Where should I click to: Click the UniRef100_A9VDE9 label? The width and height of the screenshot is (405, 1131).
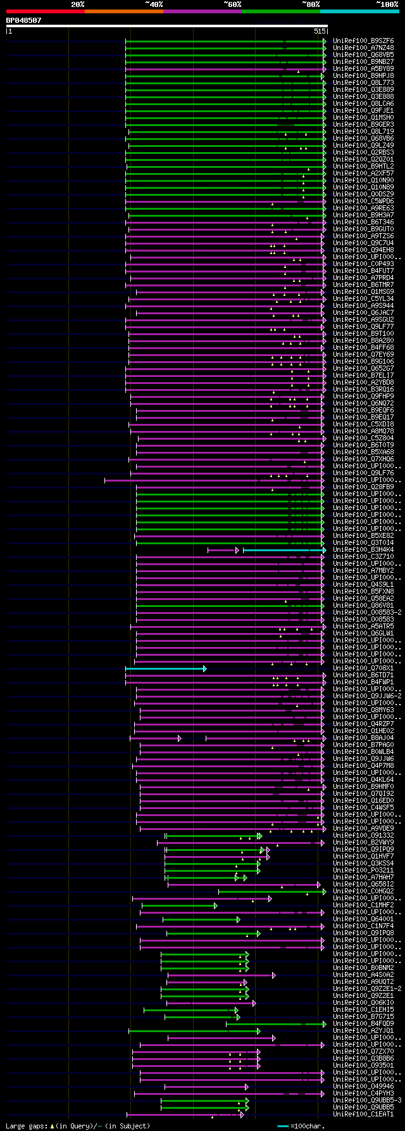(363, 829)
